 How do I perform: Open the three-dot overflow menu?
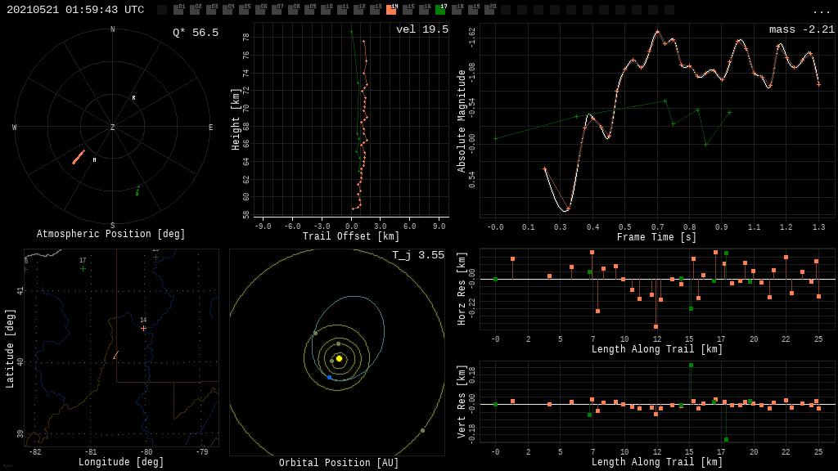[821, 11]
